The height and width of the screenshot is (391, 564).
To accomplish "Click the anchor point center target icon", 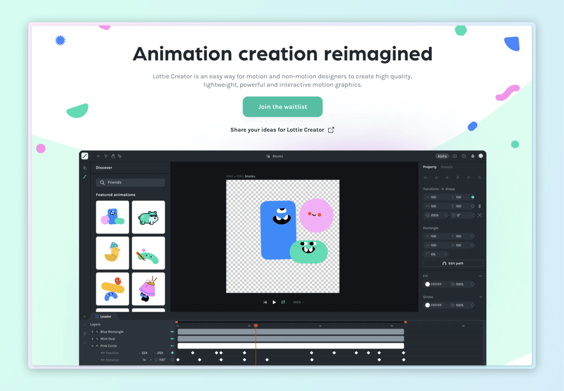I will [x=479, y=215].
